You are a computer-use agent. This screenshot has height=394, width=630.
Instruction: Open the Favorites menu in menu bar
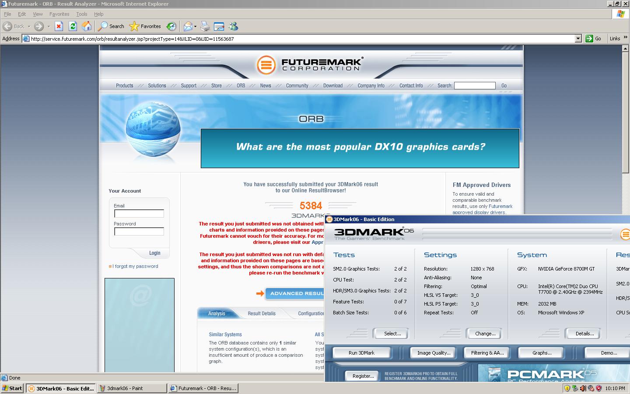(59, 14)
